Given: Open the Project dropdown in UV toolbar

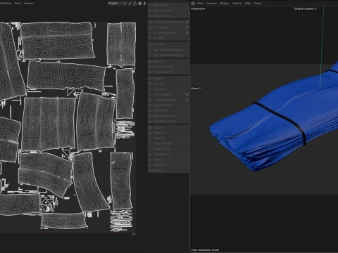Looking at the screenshot, I should click(118, 4).
